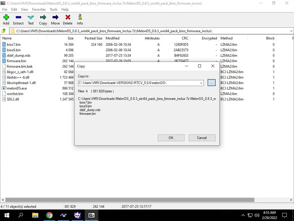Select the bios7.bin file icon
The height and width of the screenshot is (221, 294).
(4, 45)
